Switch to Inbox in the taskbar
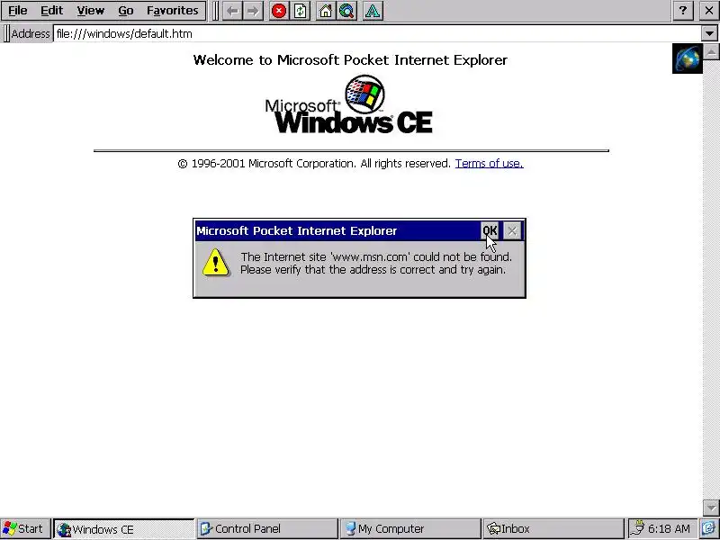Image resolution: width=720 pixels, height=540 pixels. (553, 529)
